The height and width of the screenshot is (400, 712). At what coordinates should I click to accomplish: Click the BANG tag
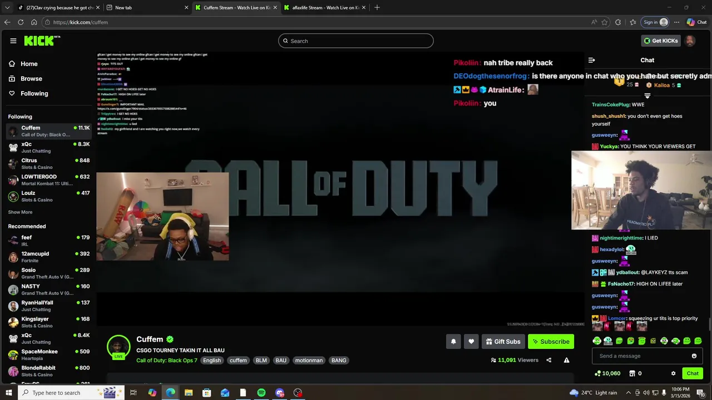coord(339,360)
